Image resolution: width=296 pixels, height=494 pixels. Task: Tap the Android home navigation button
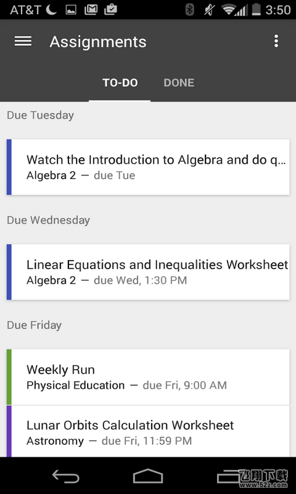point(148,475)
